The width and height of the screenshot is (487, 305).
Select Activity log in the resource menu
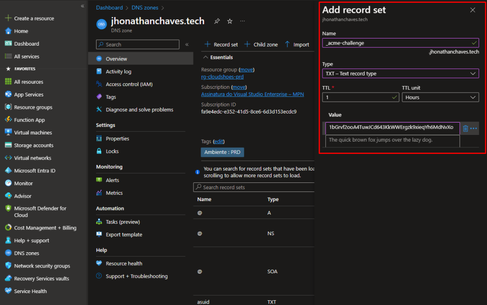[118, 72]
